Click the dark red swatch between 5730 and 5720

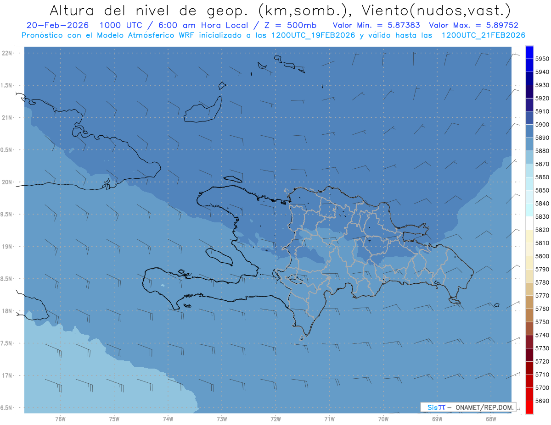[x=529, y=355]
